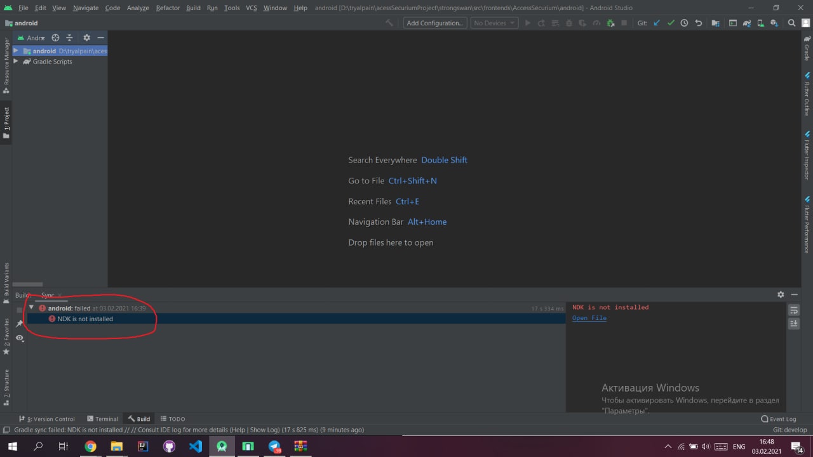The width and height of the screenshot is (813, 457).
Task: Click the locate target icon in Project panel
Action: (55, 38)
